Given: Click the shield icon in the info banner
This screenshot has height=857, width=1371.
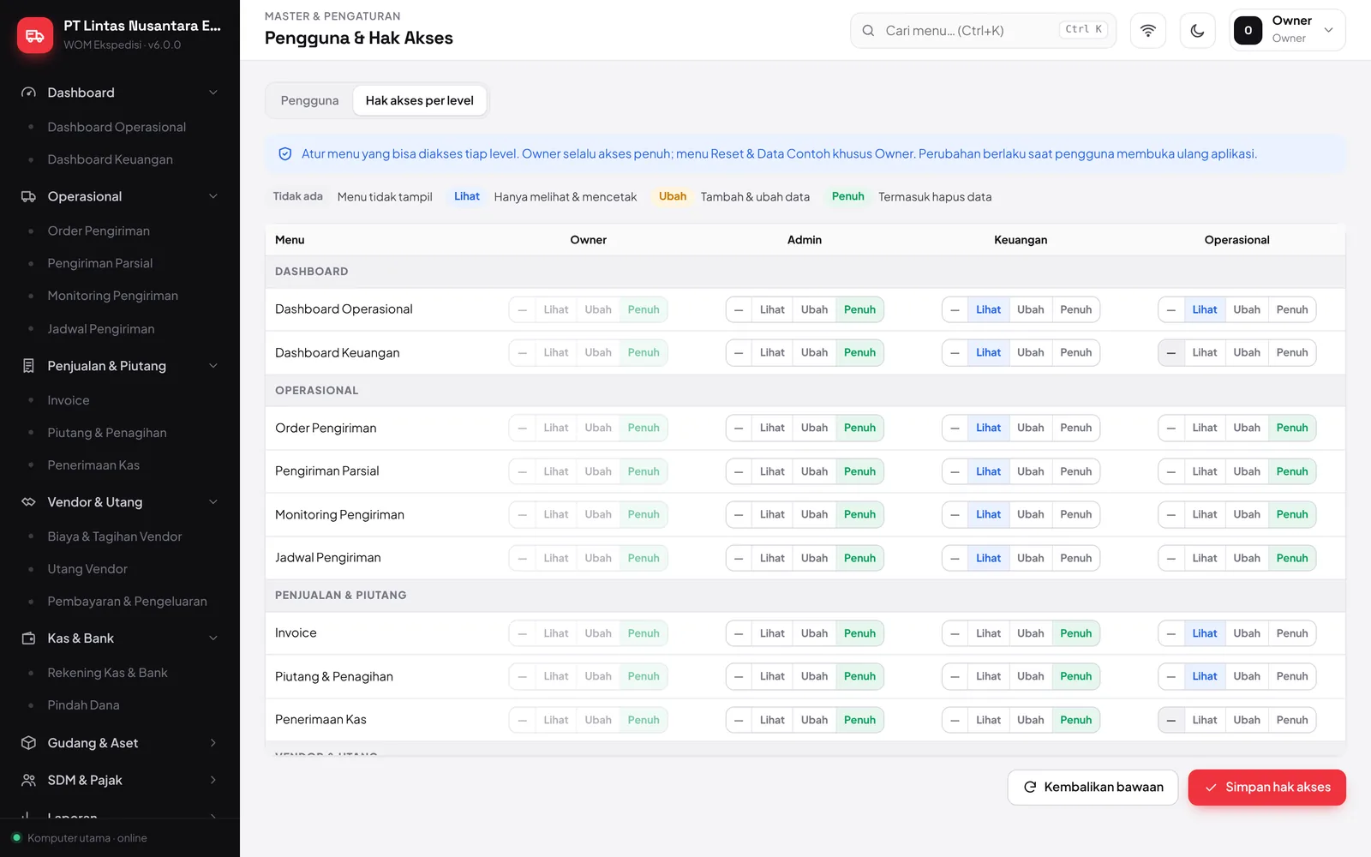Looking at the screenshot, I should coord(285,154).
